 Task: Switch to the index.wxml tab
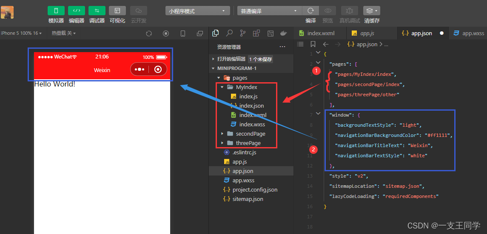(x=319, y=33)
